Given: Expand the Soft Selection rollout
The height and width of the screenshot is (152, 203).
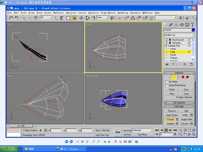Looking at the screenshot, I should coord(179,102).
